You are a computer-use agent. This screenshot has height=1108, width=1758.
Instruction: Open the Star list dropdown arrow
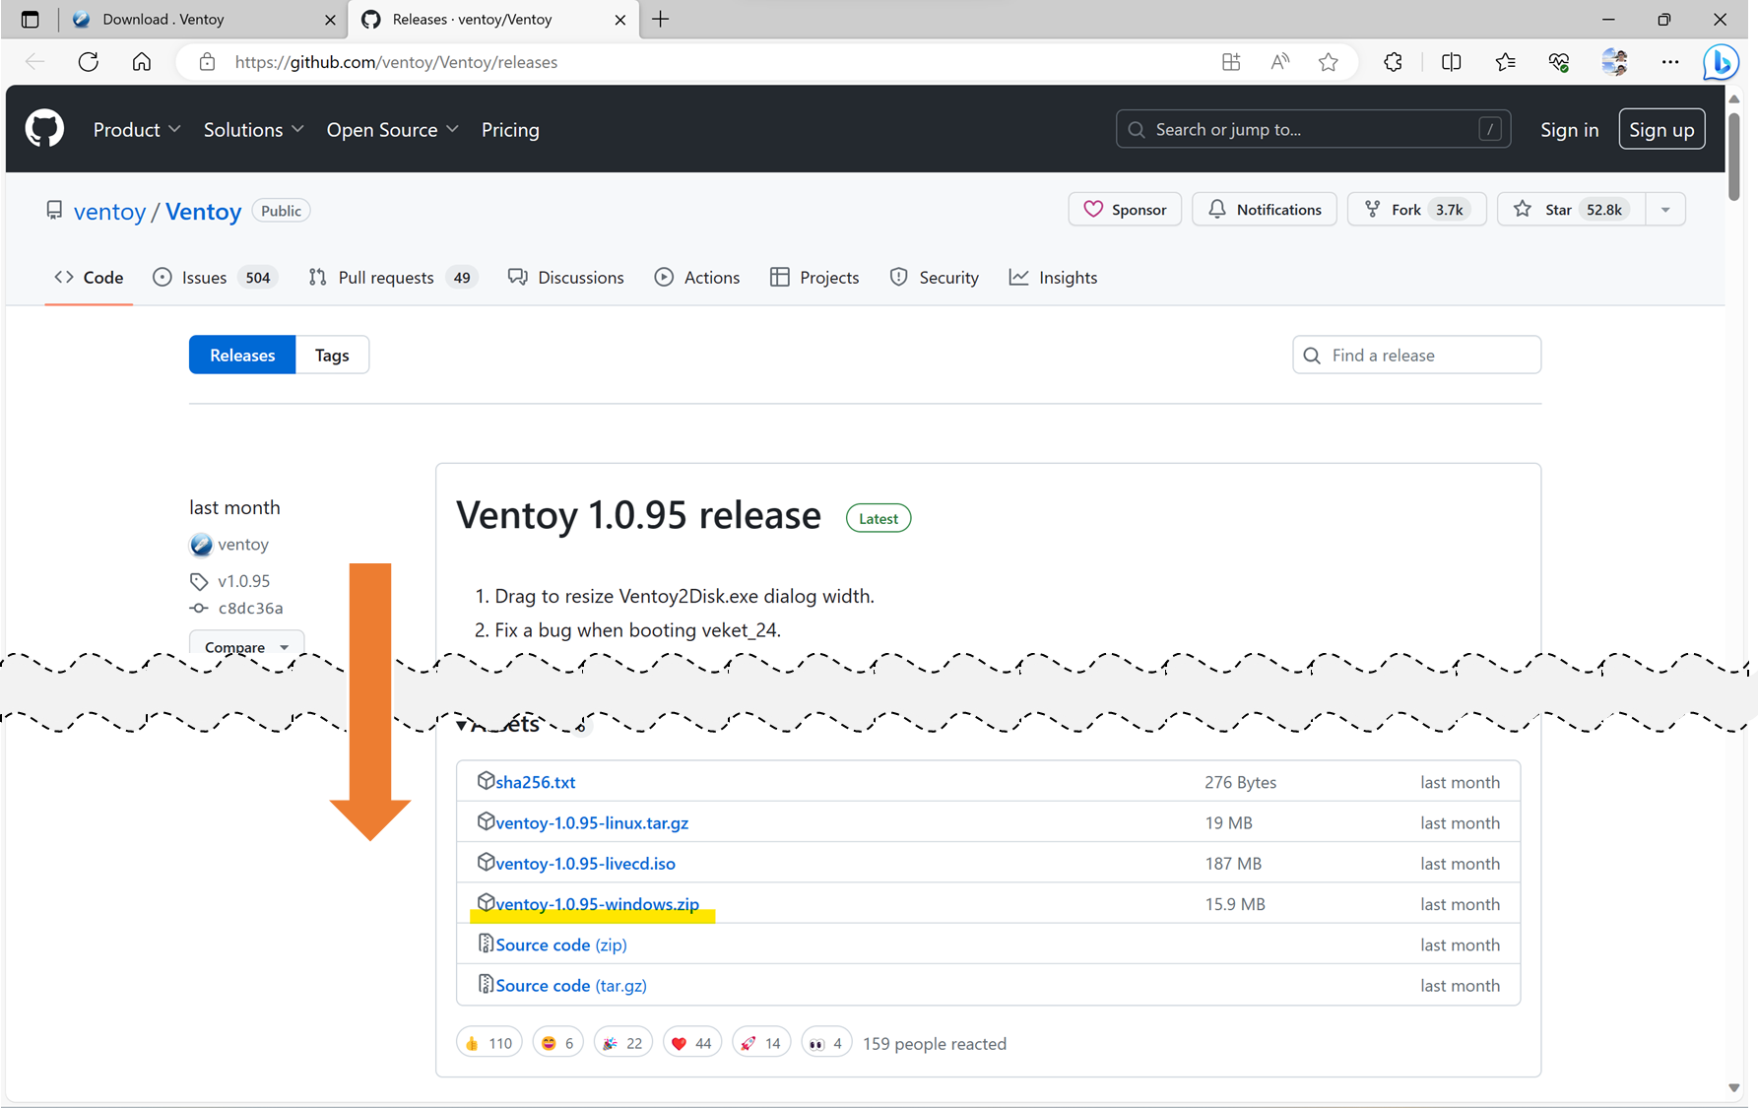click(x=1665, y=209)
